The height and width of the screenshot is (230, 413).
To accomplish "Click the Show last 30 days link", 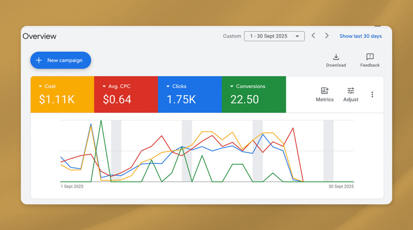I will pyautogui.click(x=360, y=36).
